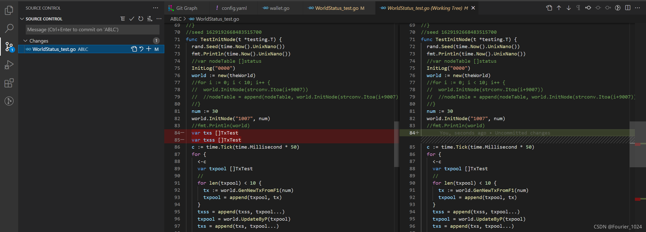This screenshot has height=232, width=646.
Task: Click the commit message input field
Action: click(x=92, y=29)
